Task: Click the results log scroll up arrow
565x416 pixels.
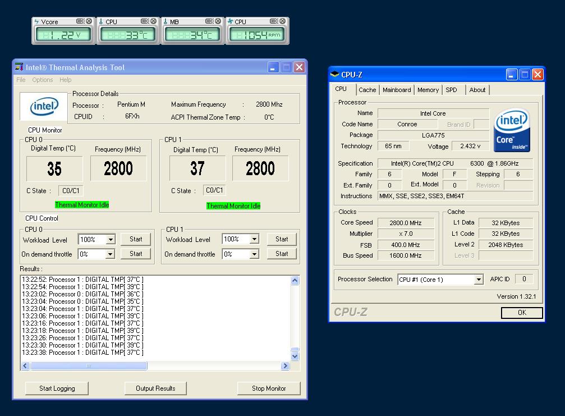Action: [295, 281]
